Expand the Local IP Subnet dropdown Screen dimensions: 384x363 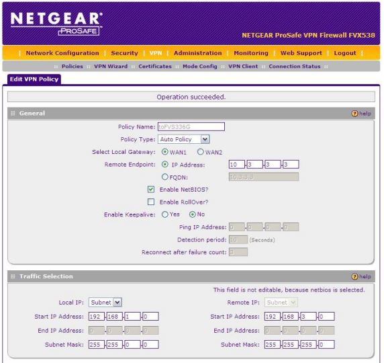tap(105, 302)
